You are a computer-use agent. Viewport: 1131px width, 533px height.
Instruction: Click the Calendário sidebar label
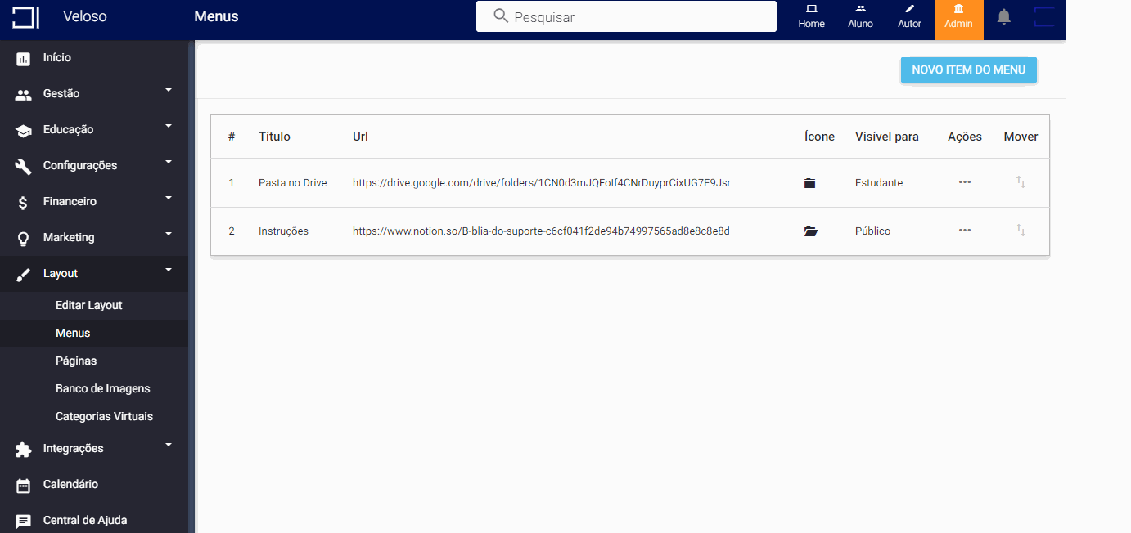point(70,484)
